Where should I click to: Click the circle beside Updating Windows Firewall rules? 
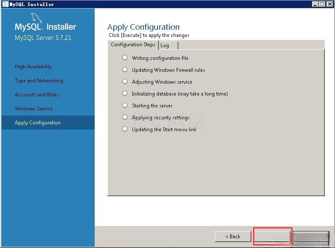[125, 70]
